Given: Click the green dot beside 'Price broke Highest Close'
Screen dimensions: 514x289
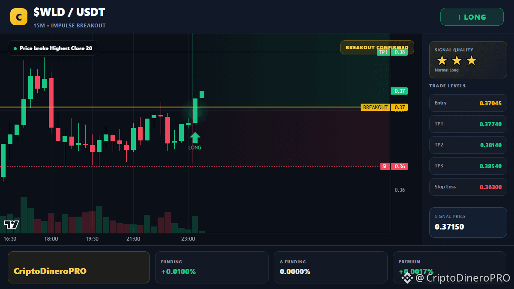Looking at the screenshot, I should pos(15,48).
